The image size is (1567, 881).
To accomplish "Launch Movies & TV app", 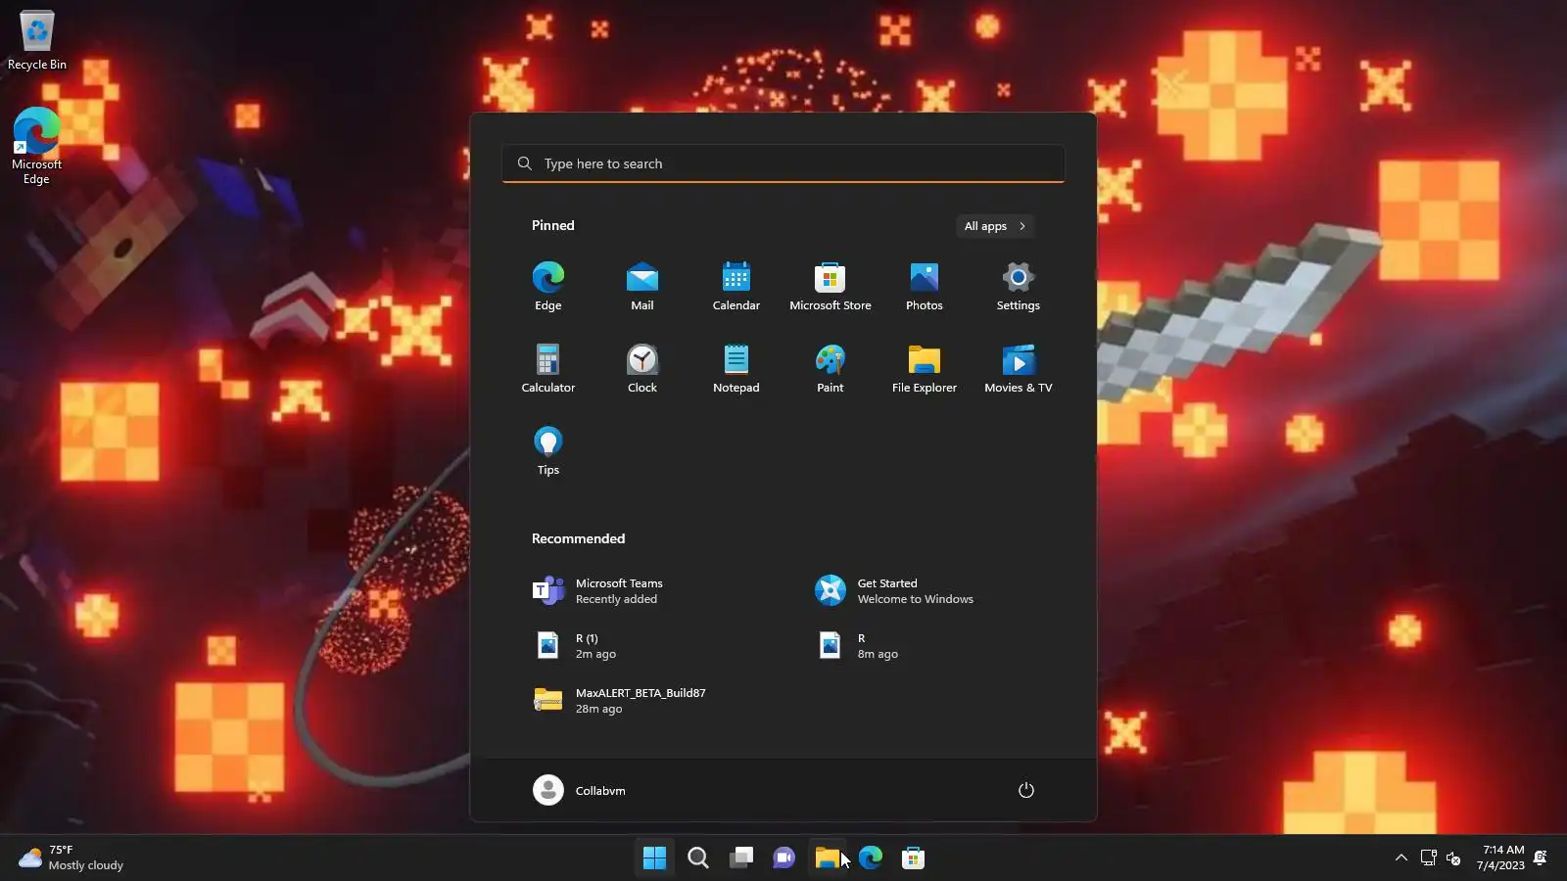I will click(1019, 369).
